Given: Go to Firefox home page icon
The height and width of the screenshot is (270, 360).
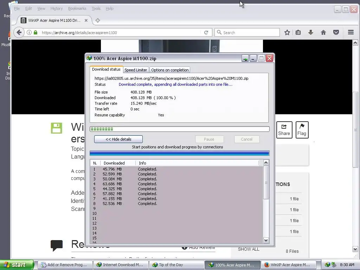Looking at the screenshot, I should tap(323, 32).
